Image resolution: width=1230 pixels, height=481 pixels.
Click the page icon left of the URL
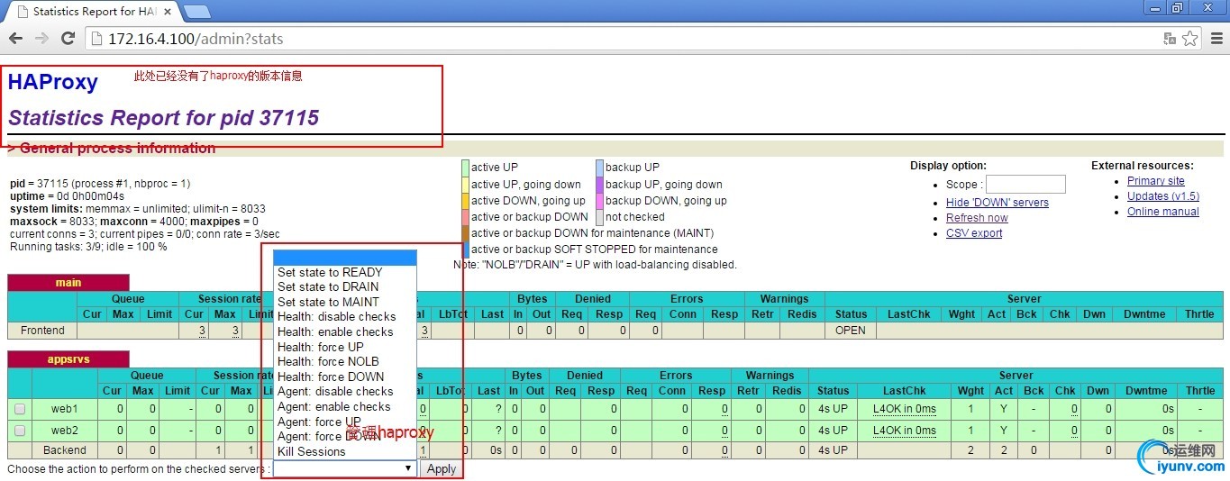97,39
